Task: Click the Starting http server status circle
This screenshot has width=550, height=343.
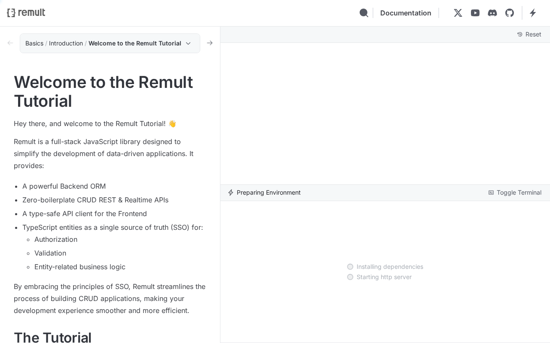Action: tap(350, 277)
